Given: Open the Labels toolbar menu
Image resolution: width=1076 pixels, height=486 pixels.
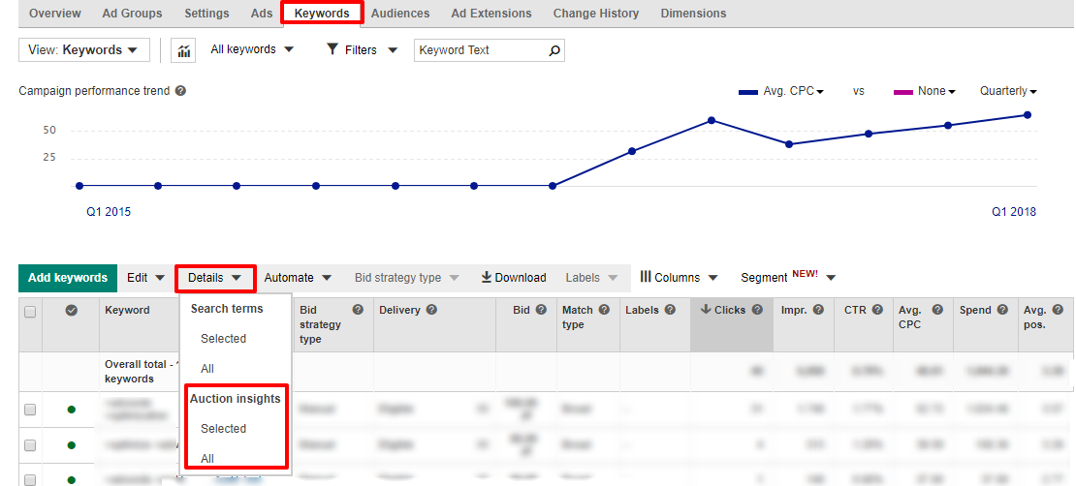Looking at the screenshot, I should point(591,278).
